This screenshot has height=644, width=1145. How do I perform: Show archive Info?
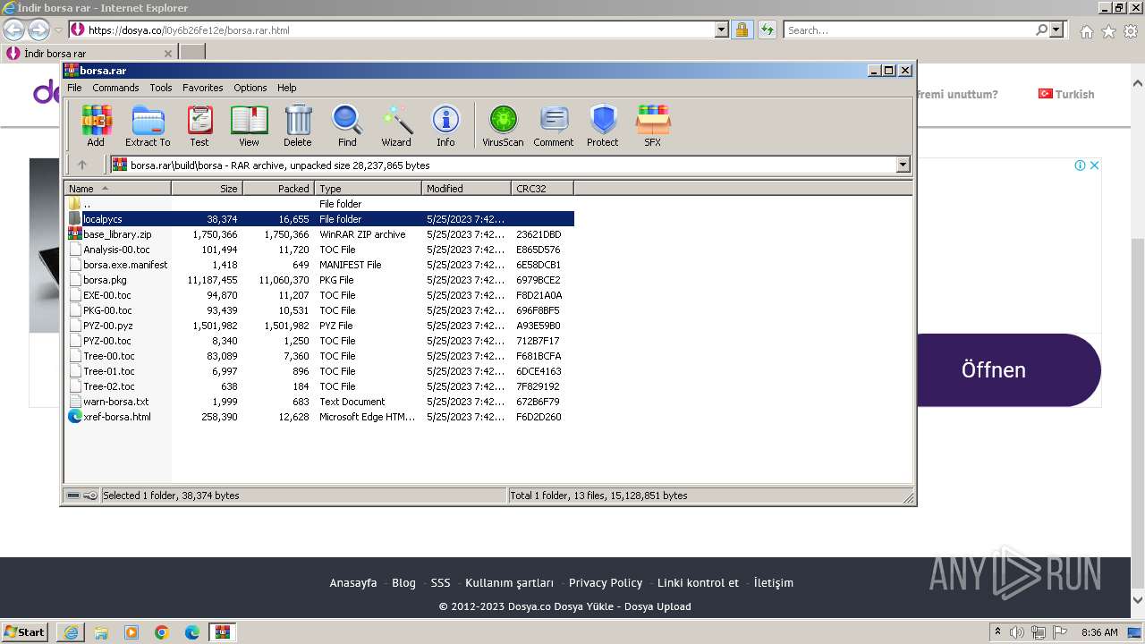pos(445,125)
